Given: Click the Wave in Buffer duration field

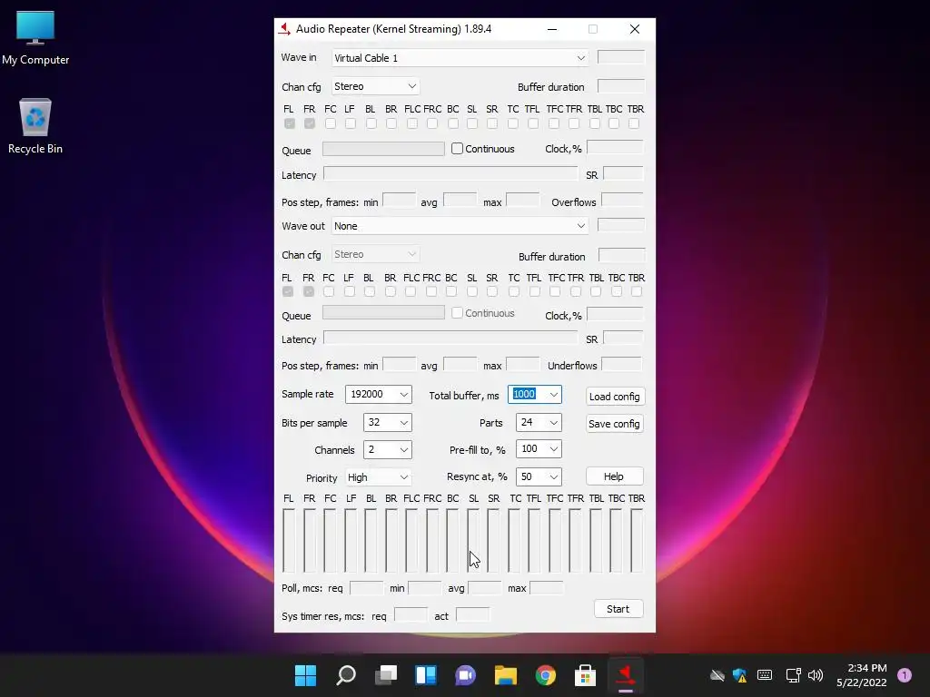Looking at the screenshot, I should [x=621, y=86].
